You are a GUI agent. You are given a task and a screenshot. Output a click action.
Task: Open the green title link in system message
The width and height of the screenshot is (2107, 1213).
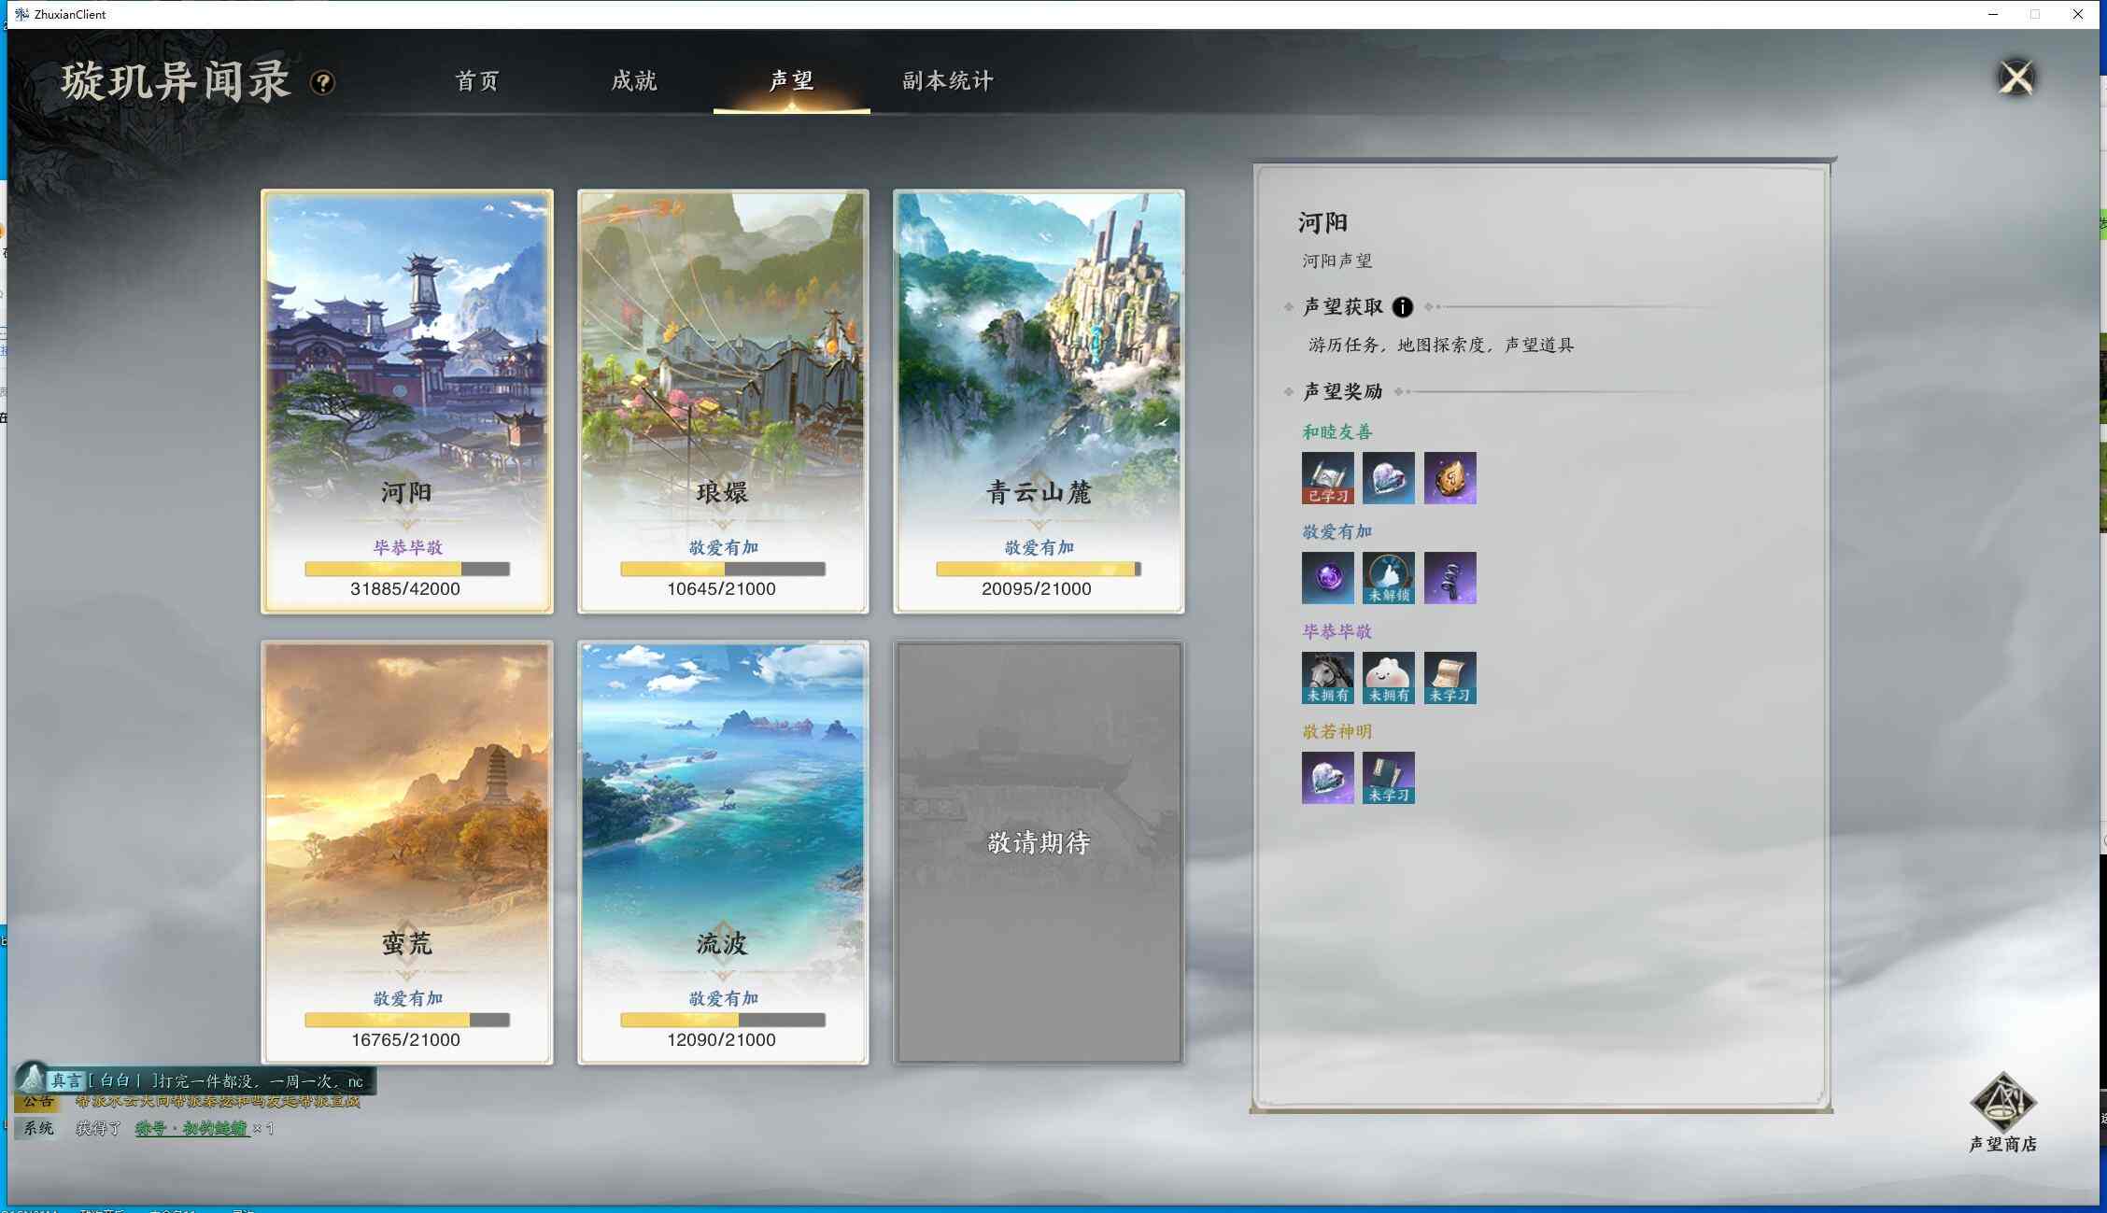click(x=192, y=1128)
